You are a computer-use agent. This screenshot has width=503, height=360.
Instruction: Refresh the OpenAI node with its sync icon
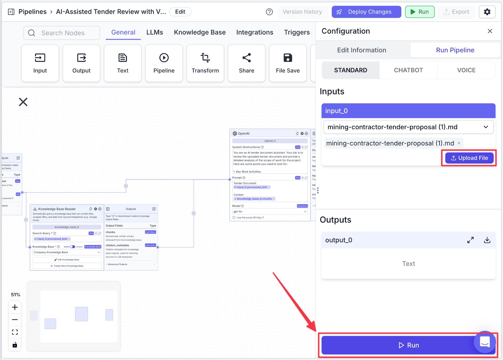[x=297, y=133]
